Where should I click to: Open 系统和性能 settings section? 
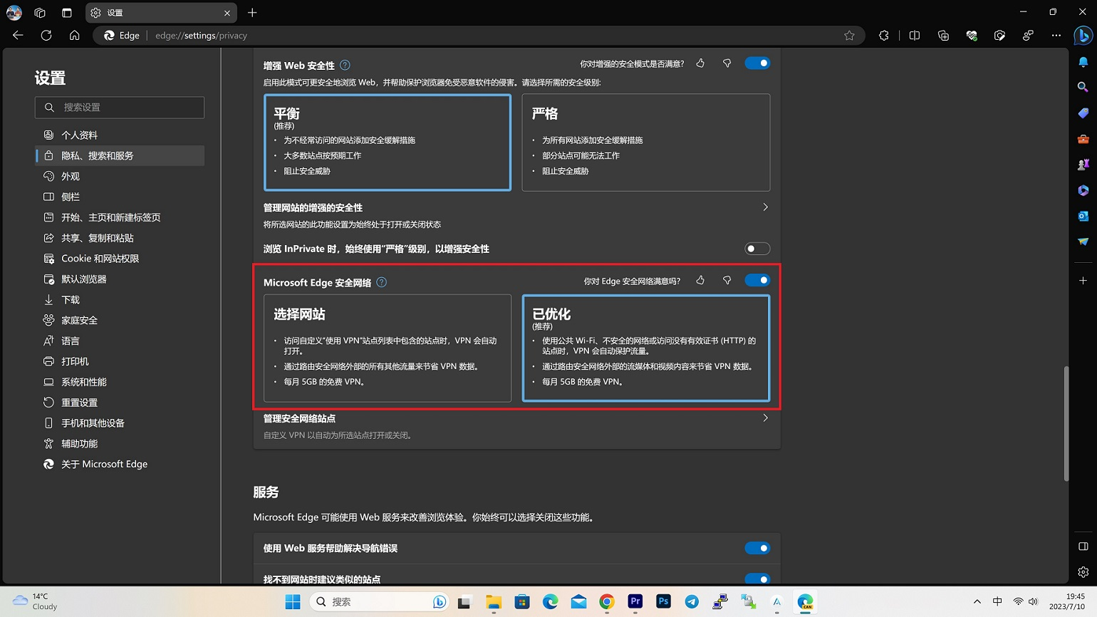pos(120,382)
